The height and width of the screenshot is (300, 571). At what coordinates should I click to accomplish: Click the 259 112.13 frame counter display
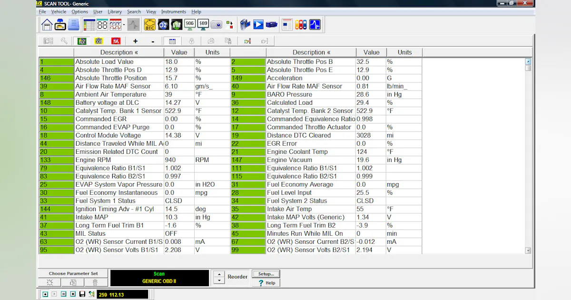(123, 295)
